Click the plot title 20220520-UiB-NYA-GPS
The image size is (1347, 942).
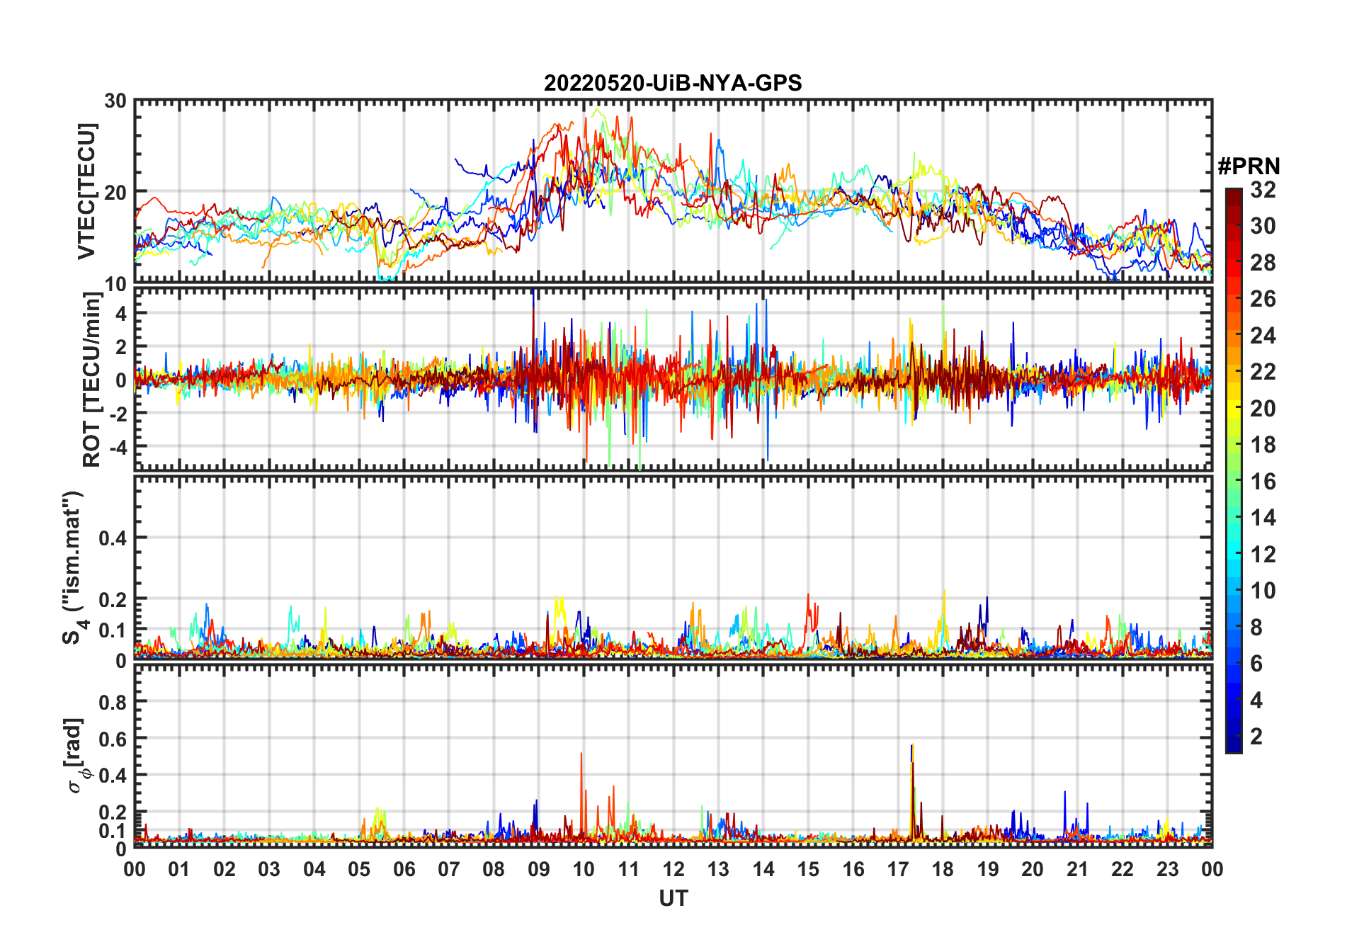click(673, 84)
